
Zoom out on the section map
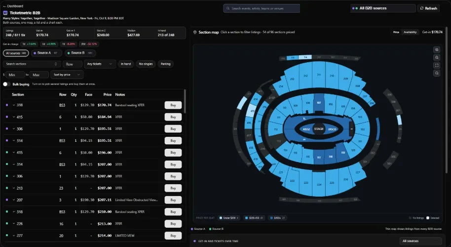point(437,58)
